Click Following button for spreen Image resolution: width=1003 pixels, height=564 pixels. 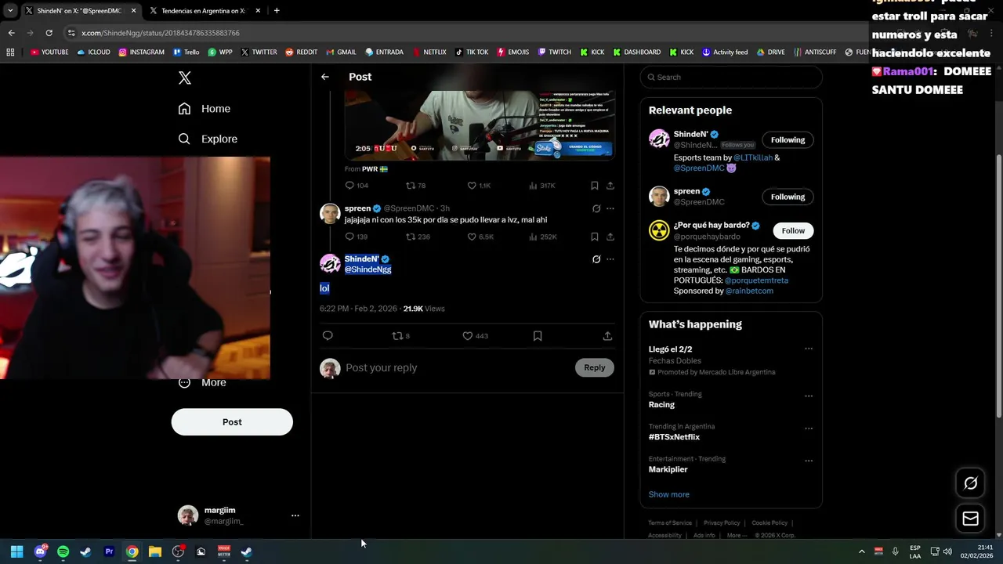click(788, 197)
